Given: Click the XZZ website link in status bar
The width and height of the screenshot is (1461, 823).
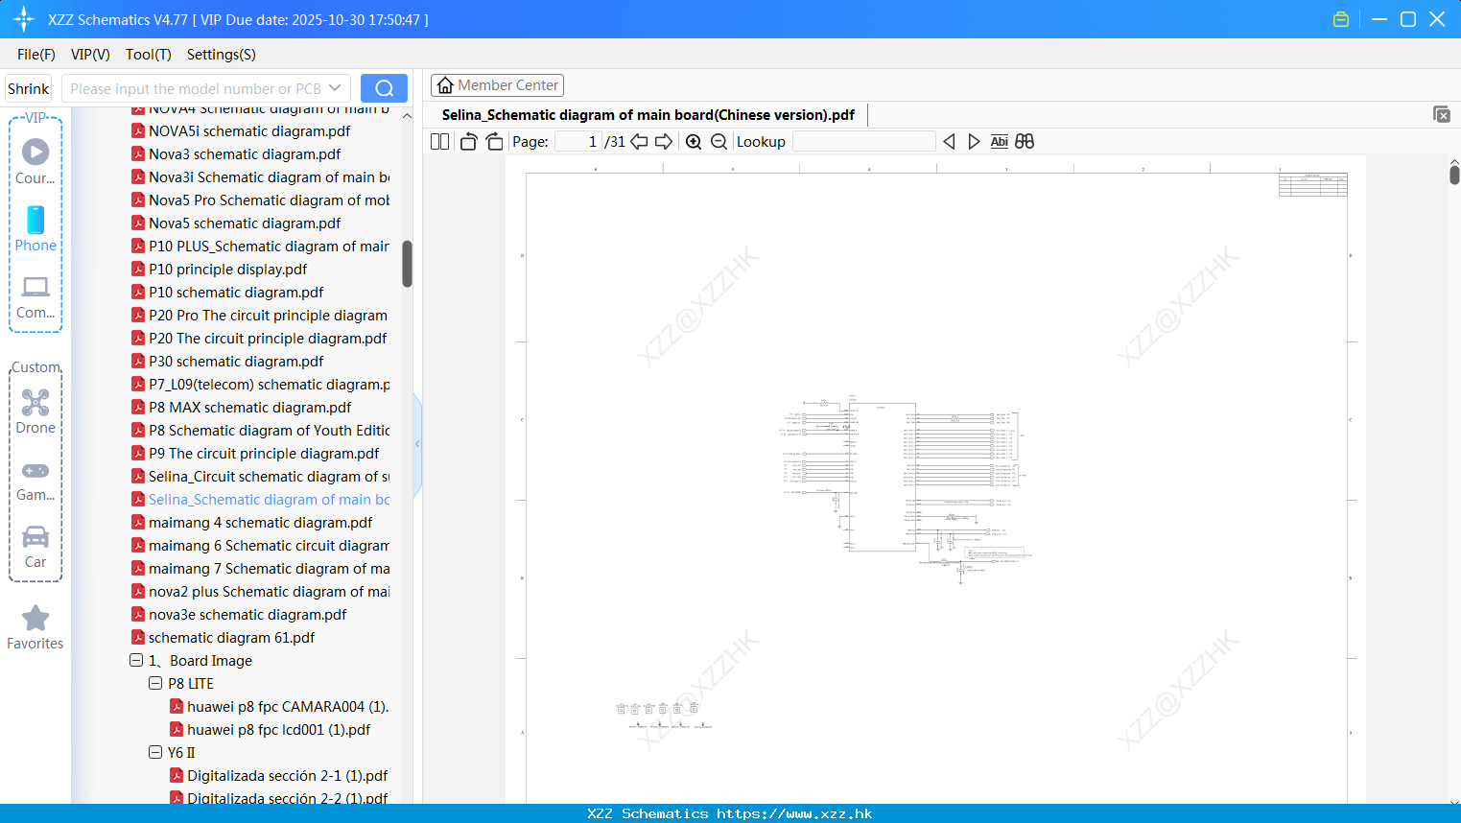Looking at the screenshot, I should [x=794, y=813].
